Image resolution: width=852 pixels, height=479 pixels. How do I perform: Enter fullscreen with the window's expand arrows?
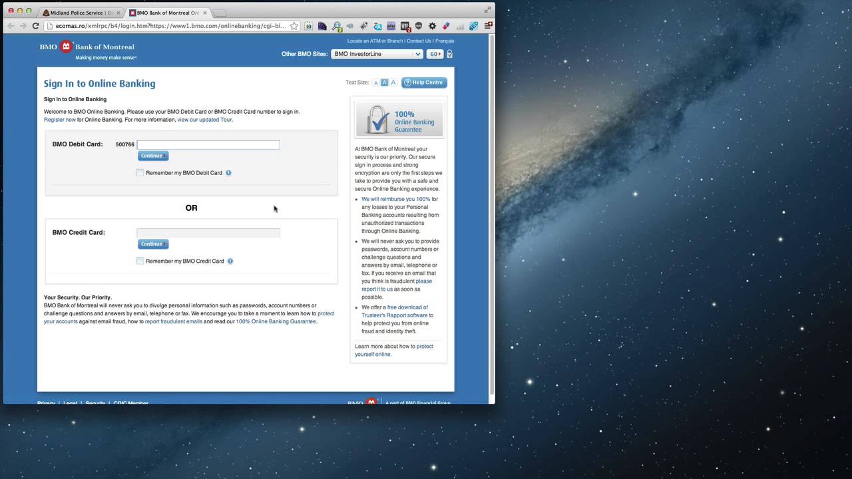click(x=488, y=10)
